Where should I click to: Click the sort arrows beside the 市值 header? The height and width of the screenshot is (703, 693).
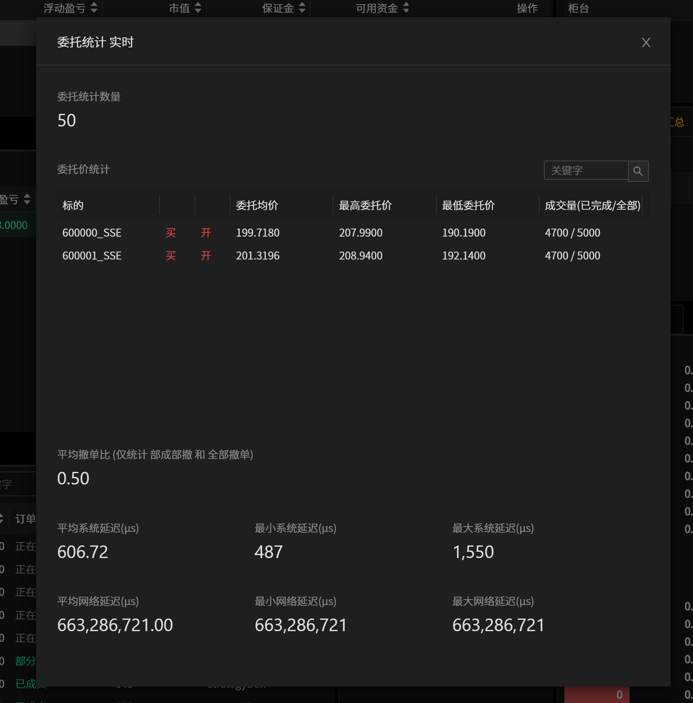point(198,8)
